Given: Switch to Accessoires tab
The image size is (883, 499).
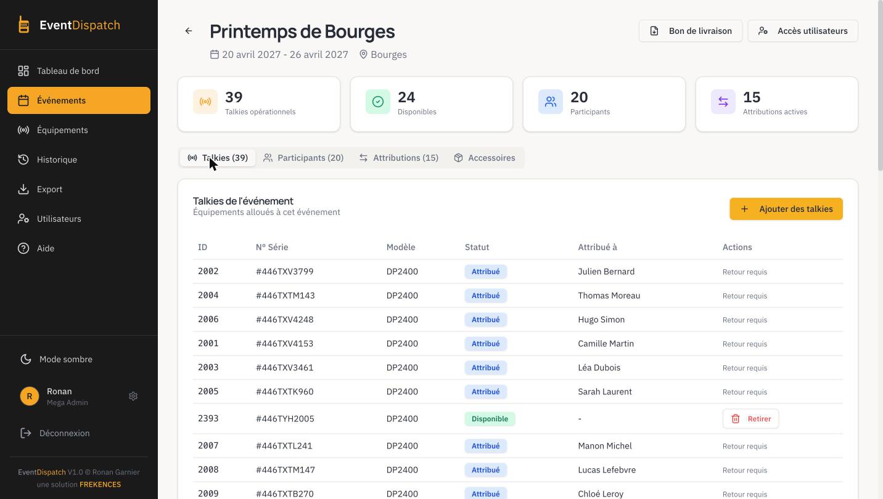Looking at the screenshot, I should pos(485,158).
